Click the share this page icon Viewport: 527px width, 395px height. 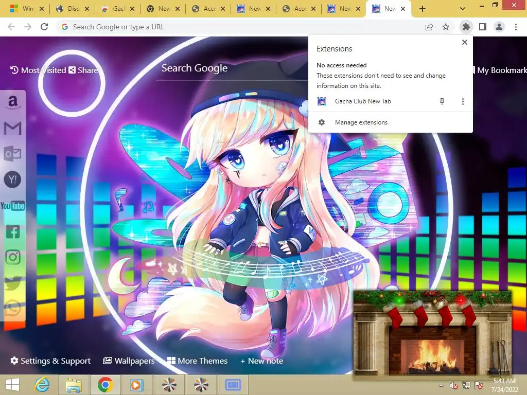pyautogui.click(x=429, y=27)
